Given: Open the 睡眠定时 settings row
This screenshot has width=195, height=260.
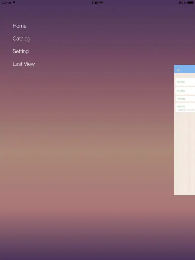Looking at the screenshot, I should [185, 107].
